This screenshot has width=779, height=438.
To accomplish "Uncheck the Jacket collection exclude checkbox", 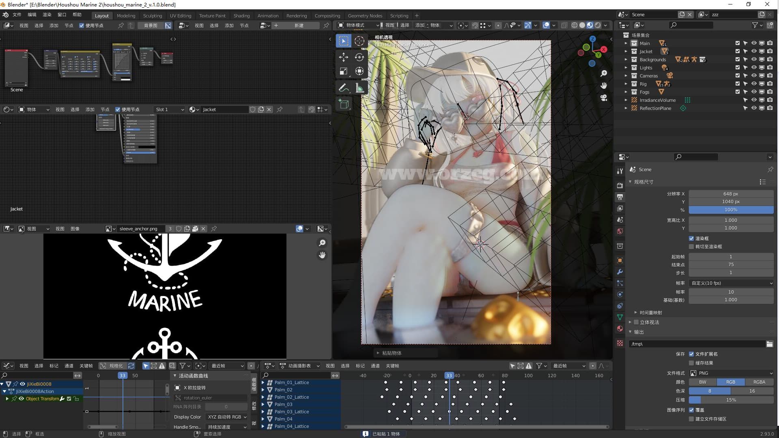I will click(x=737, y=52).
